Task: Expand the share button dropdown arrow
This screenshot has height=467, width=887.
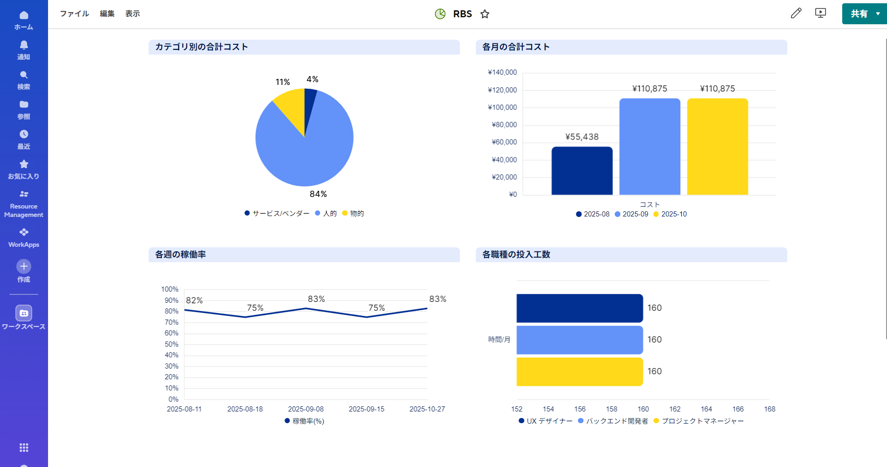Action: [x=878, y=14]
